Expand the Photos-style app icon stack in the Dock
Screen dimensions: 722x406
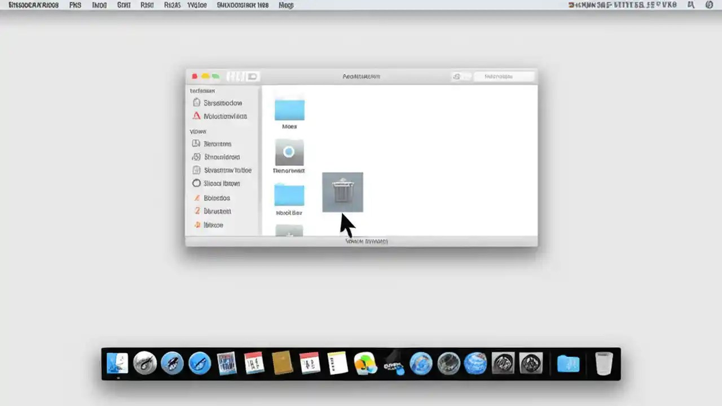point(366,364)
